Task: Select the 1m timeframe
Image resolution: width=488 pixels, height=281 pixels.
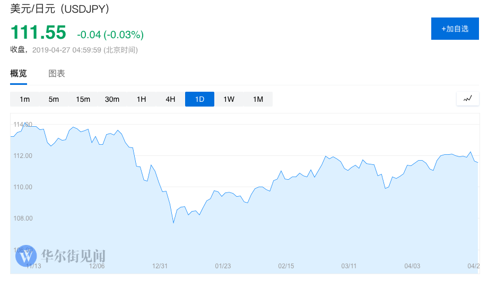Action: (24, 99)
